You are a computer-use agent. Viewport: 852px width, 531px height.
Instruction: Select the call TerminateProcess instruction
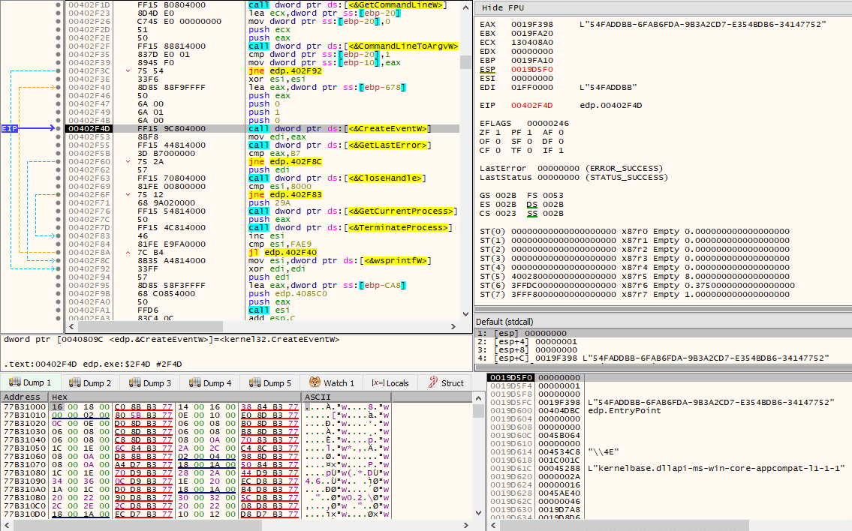tap(351, 227)
